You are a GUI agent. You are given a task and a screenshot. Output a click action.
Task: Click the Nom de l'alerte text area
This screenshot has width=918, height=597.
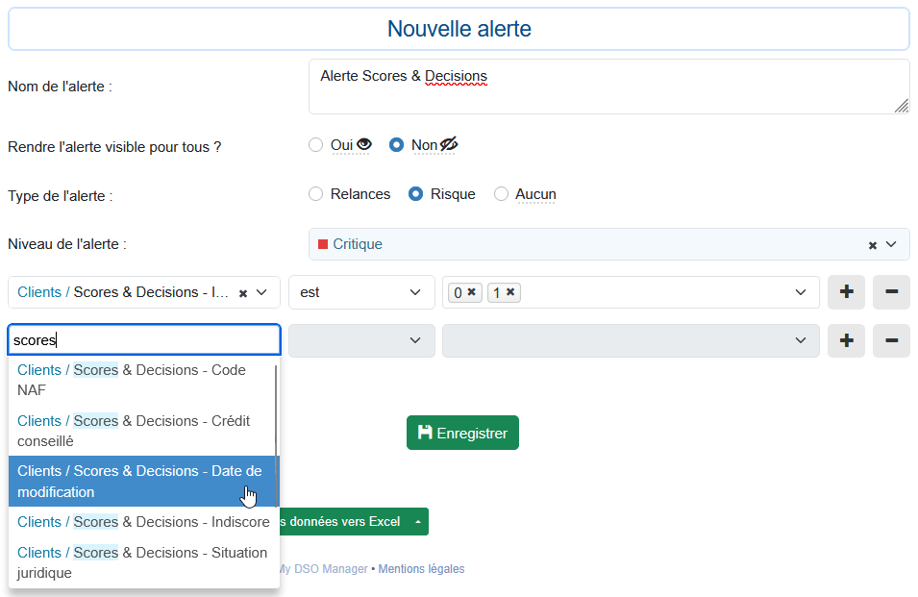(608, 87)
